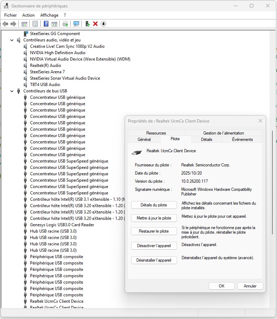The height and width of the screenshot is (319, 277).
Task: Click the black down-arrow disable device icon
Action: pyautogui.click(x=104, y=24)
